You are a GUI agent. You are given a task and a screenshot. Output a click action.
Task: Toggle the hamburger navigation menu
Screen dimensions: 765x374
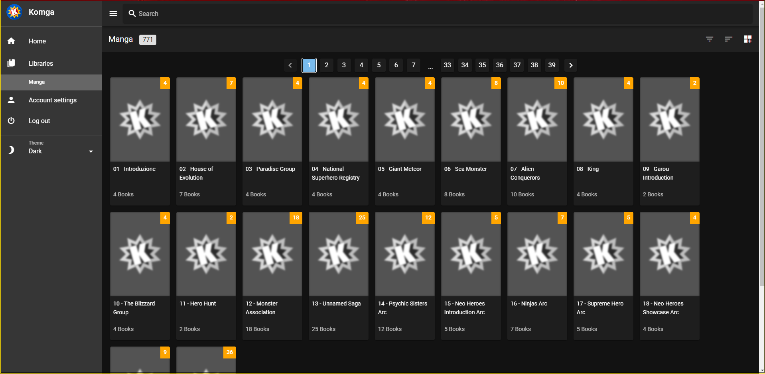click(x=113, y=14)
